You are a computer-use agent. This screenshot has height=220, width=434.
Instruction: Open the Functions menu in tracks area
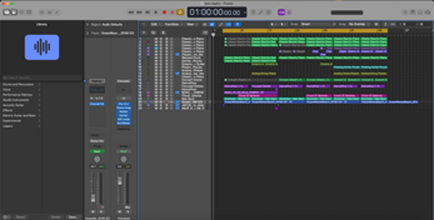(174, 24)
